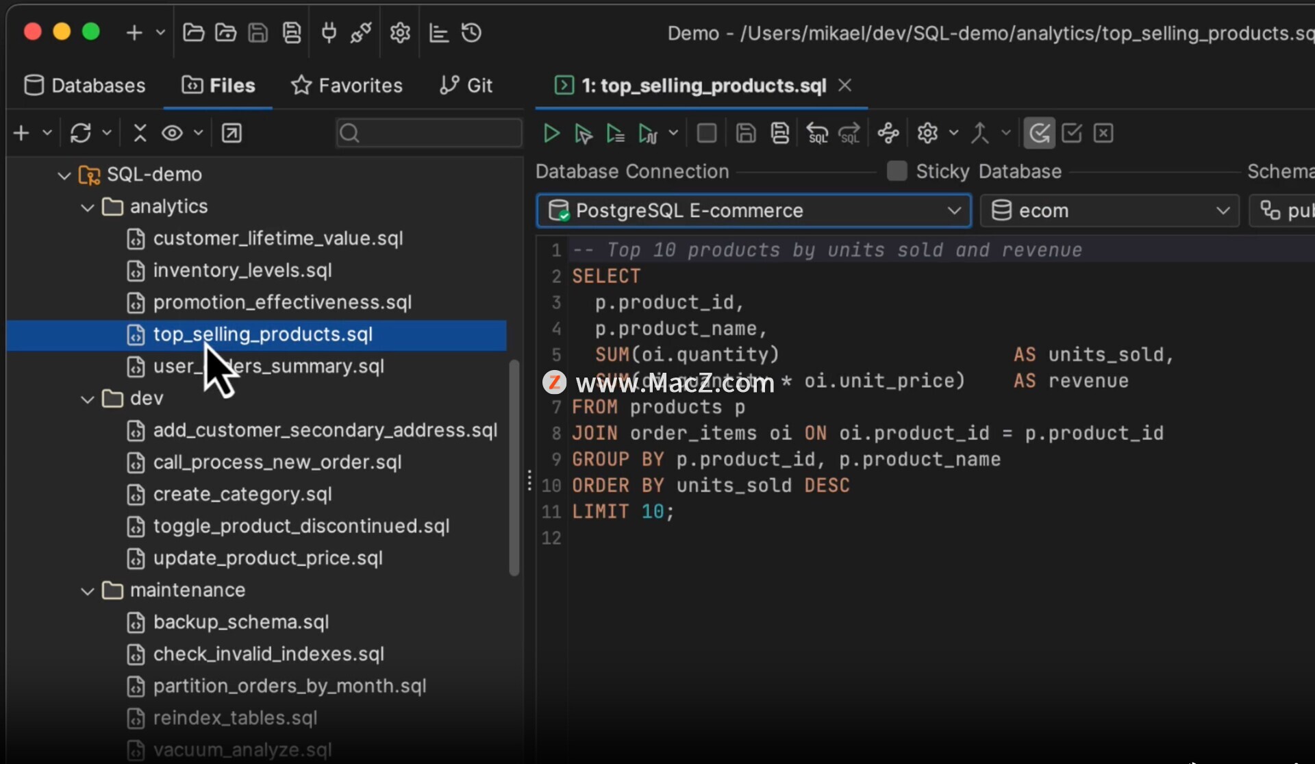Switch to the Git tab
This screenshot has width=1315, height=764.
(466, 86)
